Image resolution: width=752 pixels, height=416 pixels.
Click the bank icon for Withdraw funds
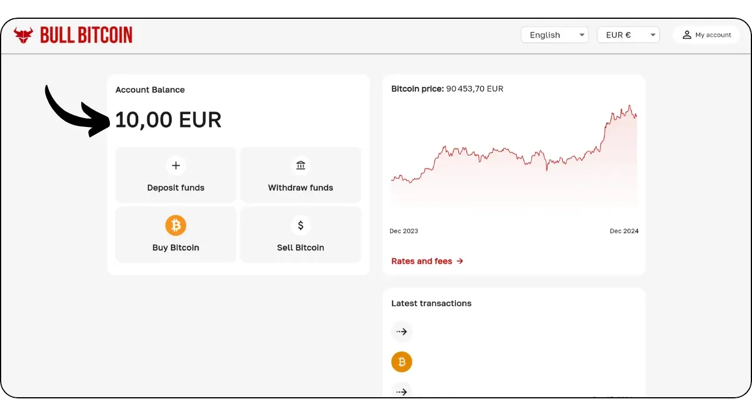(301, 166)
